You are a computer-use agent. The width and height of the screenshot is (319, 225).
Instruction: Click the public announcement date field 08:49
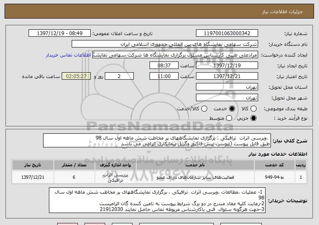(x=60, y=33)
